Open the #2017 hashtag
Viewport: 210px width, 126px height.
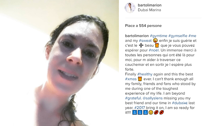coord(139,108)
